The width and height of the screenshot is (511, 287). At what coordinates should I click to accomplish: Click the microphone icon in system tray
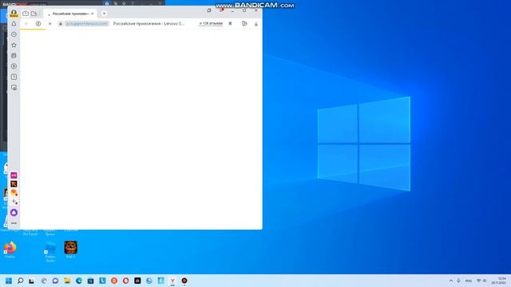click(458, 281)
